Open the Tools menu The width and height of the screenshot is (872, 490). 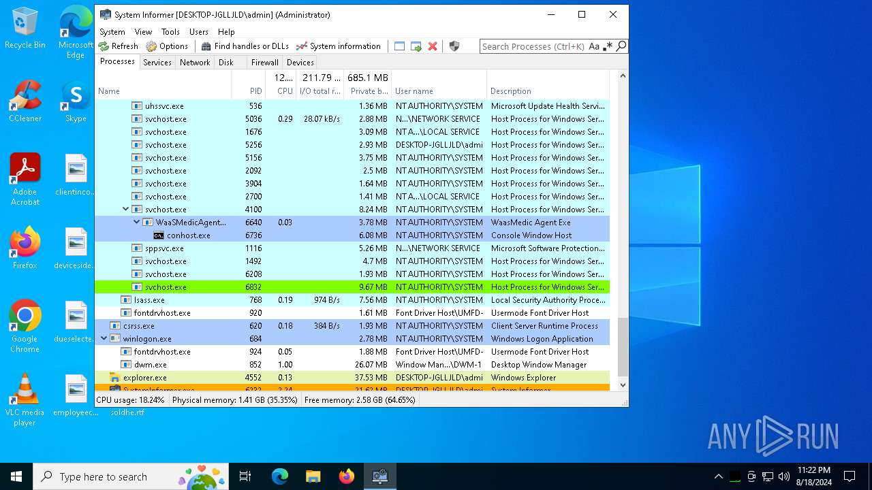click(x=170, y=32)
